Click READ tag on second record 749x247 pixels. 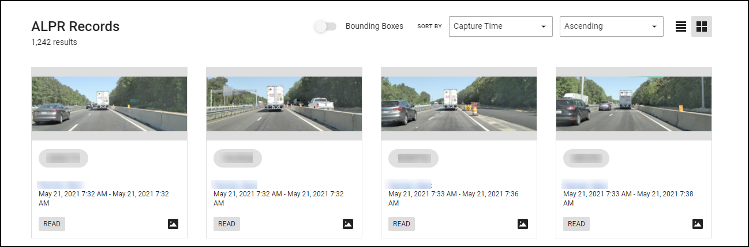(x=227, y=224)
